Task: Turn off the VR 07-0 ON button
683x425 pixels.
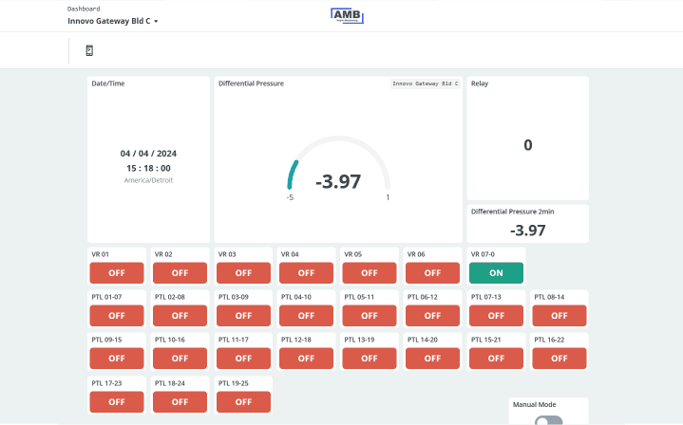Action: point(496,273)
